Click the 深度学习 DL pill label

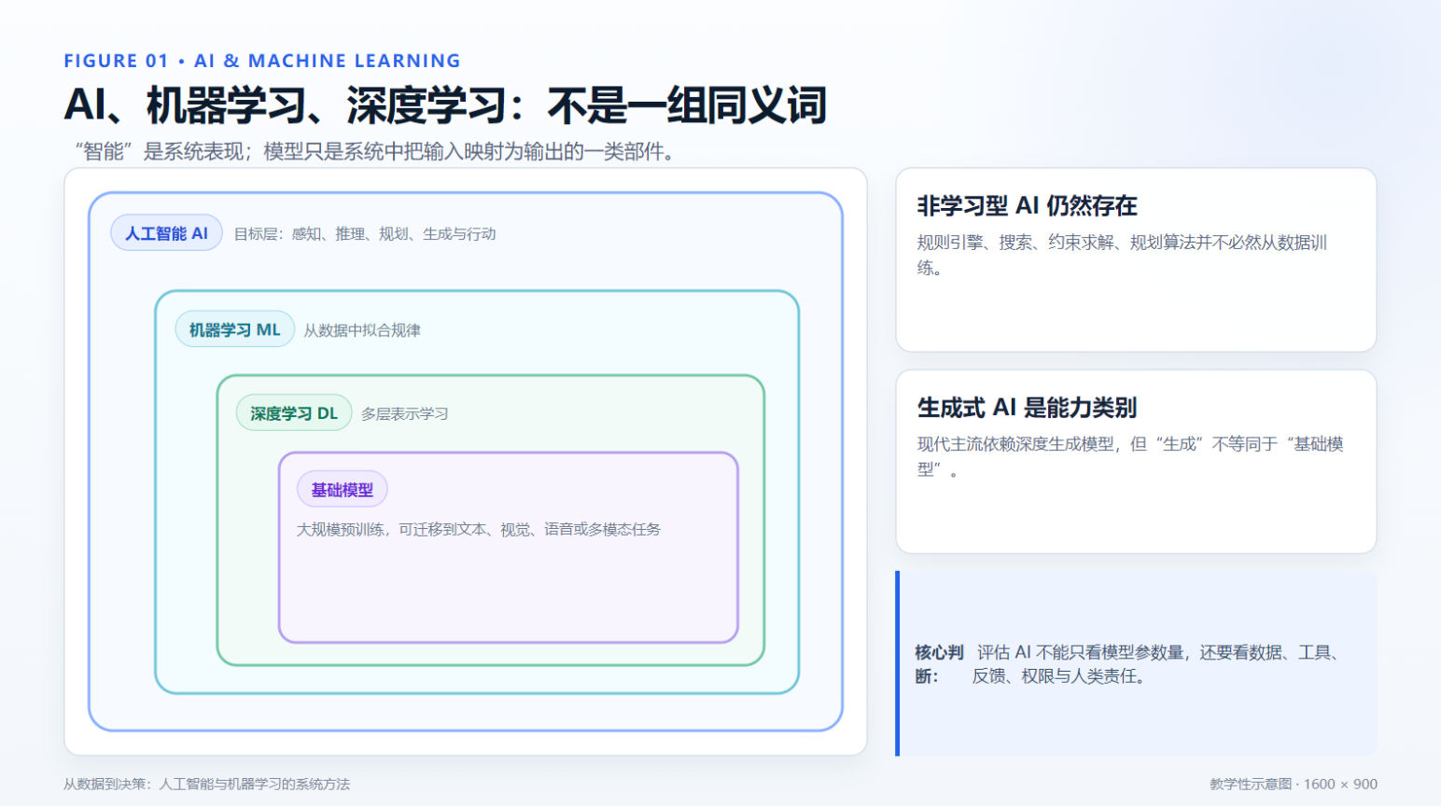293,413
